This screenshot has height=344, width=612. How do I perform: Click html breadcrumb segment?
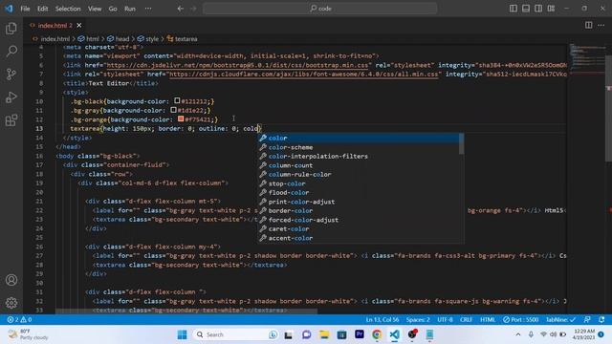(x=89, y=39)
